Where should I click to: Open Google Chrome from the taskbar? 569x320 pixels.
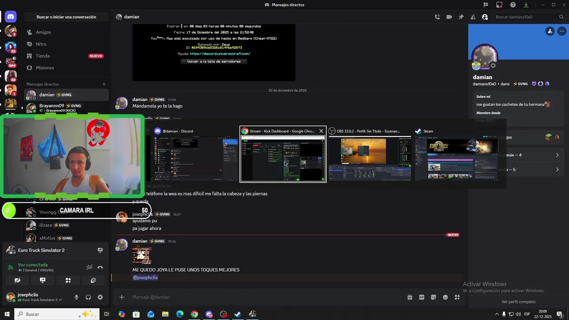coord(194,314)
